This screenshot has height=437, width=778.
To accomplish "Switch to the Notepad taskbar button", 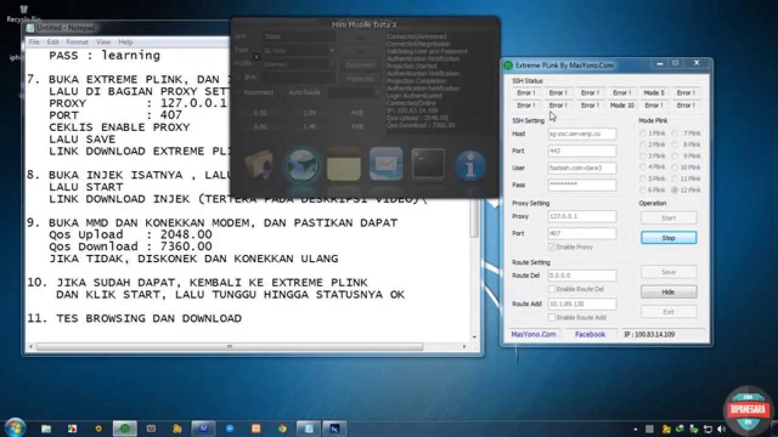I will pos(309,428).
